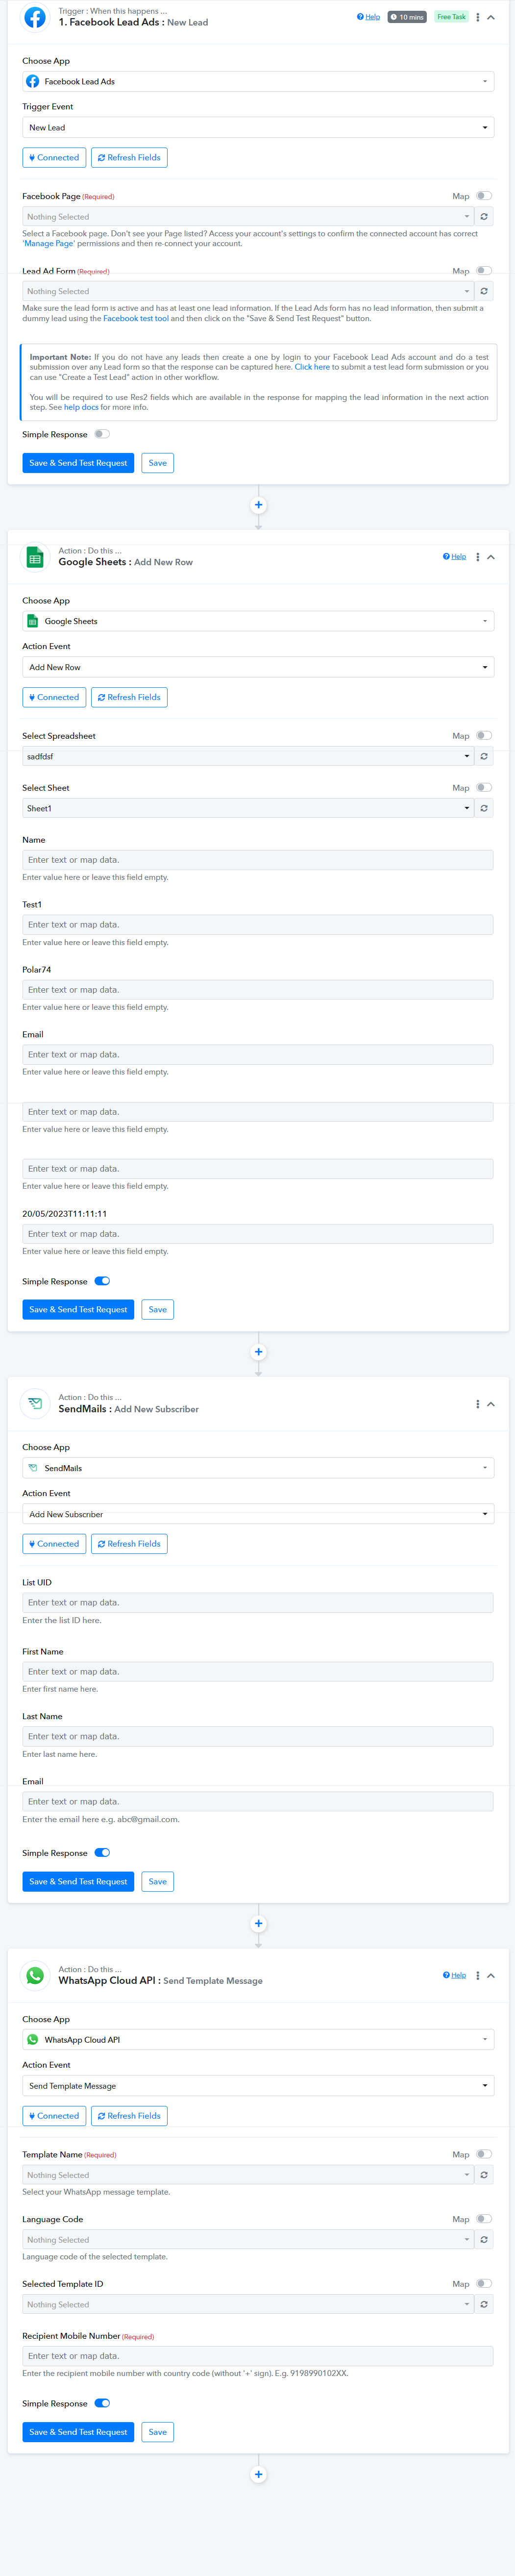Open three-dot menu of Google Sheets step
The width and height of the screenshot is (515, 2576).
click(x=478, y=557)
